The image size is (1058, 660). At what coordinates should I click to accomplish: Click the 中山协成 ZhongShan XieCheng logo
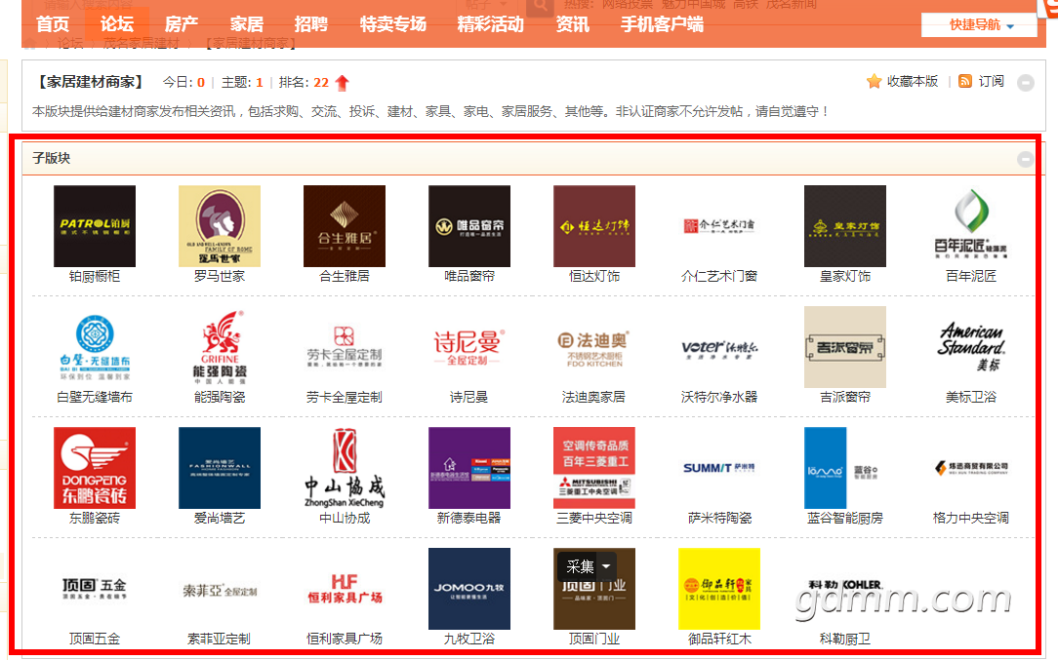[345, 468]
